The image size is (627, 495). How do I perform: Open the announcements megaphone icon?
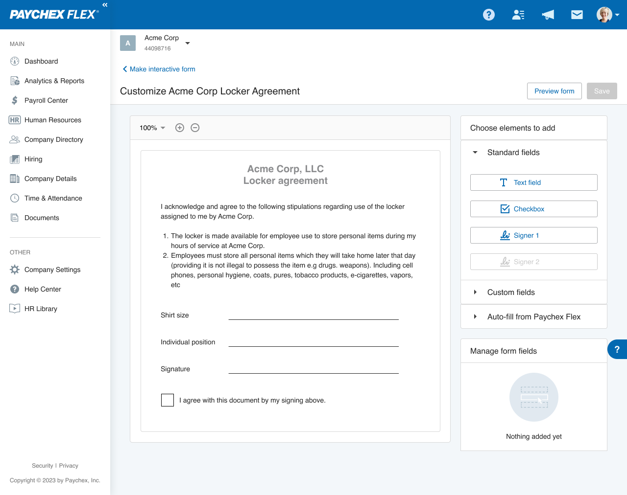(548, 15)
